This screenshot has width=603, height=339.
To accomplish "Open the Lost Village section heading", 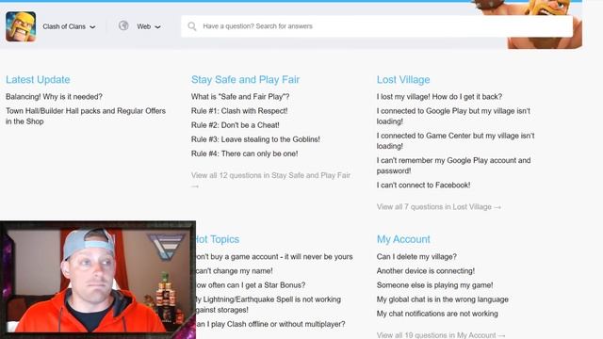I will pyautogui.click(x=403, y=79).
